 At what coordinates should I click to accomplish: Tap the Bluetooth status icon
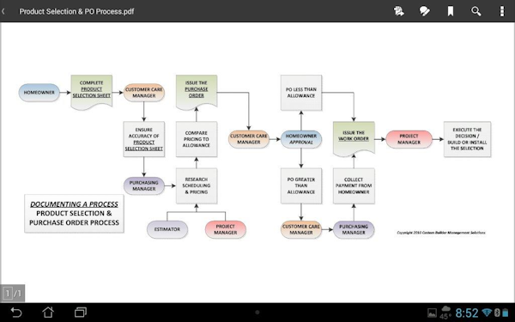point(497,313)
